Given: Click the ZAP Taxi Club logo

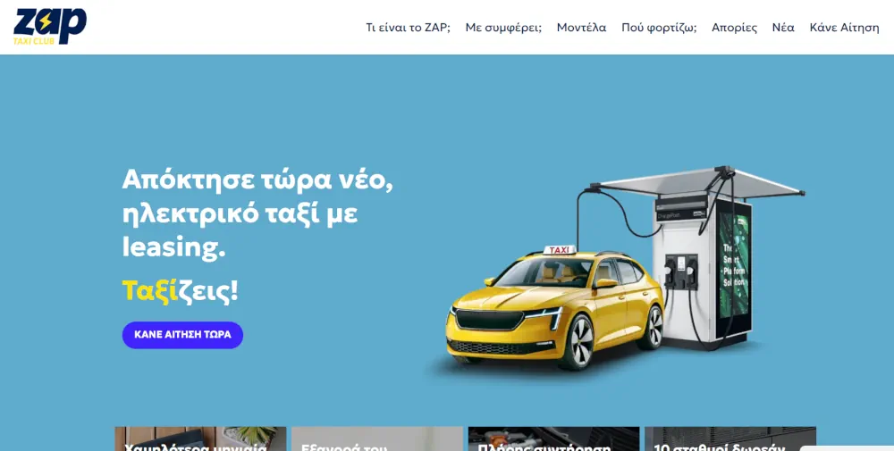Looking at the screenshot, I should [x=50, y=27].
